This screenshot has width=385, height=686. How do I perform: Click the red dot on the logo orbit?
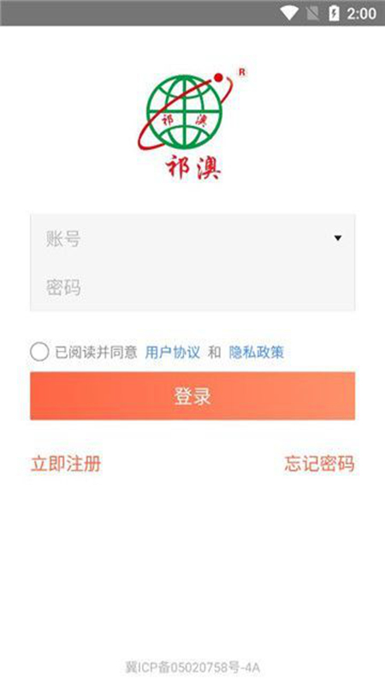tap(219, 78)
